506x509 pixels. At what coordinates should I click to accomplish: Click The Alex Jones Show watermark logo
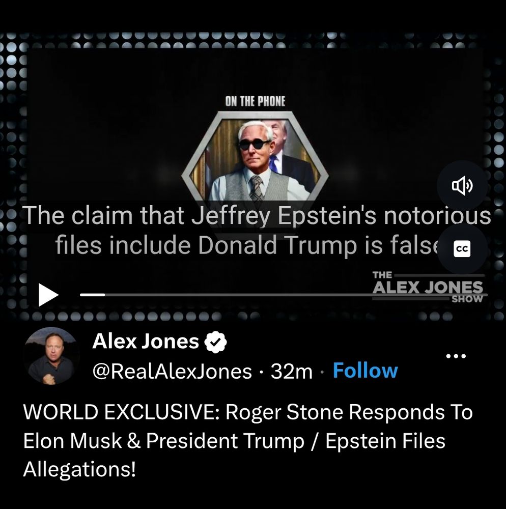(428, 287)
